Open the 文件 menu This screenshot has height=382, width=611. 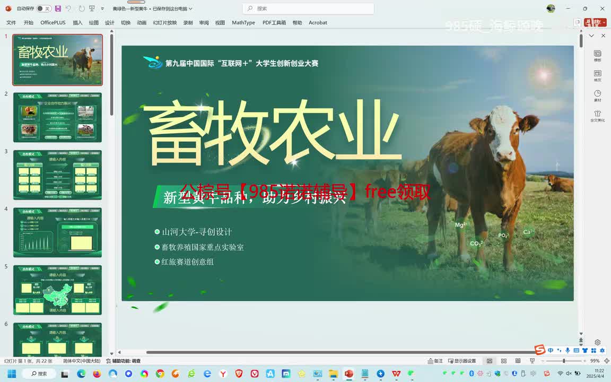click(x=11, y=23)
